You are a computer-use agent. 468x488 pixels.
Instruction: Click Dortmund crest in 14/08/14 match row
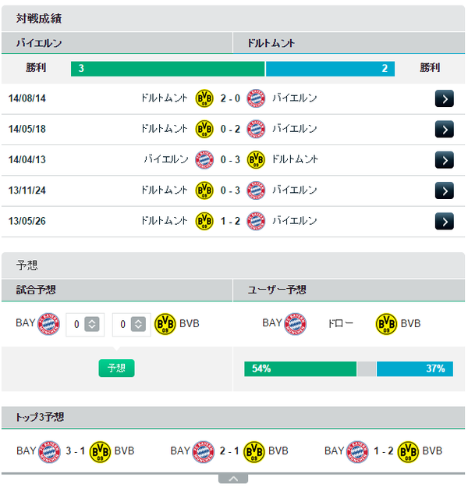(204, 98)
